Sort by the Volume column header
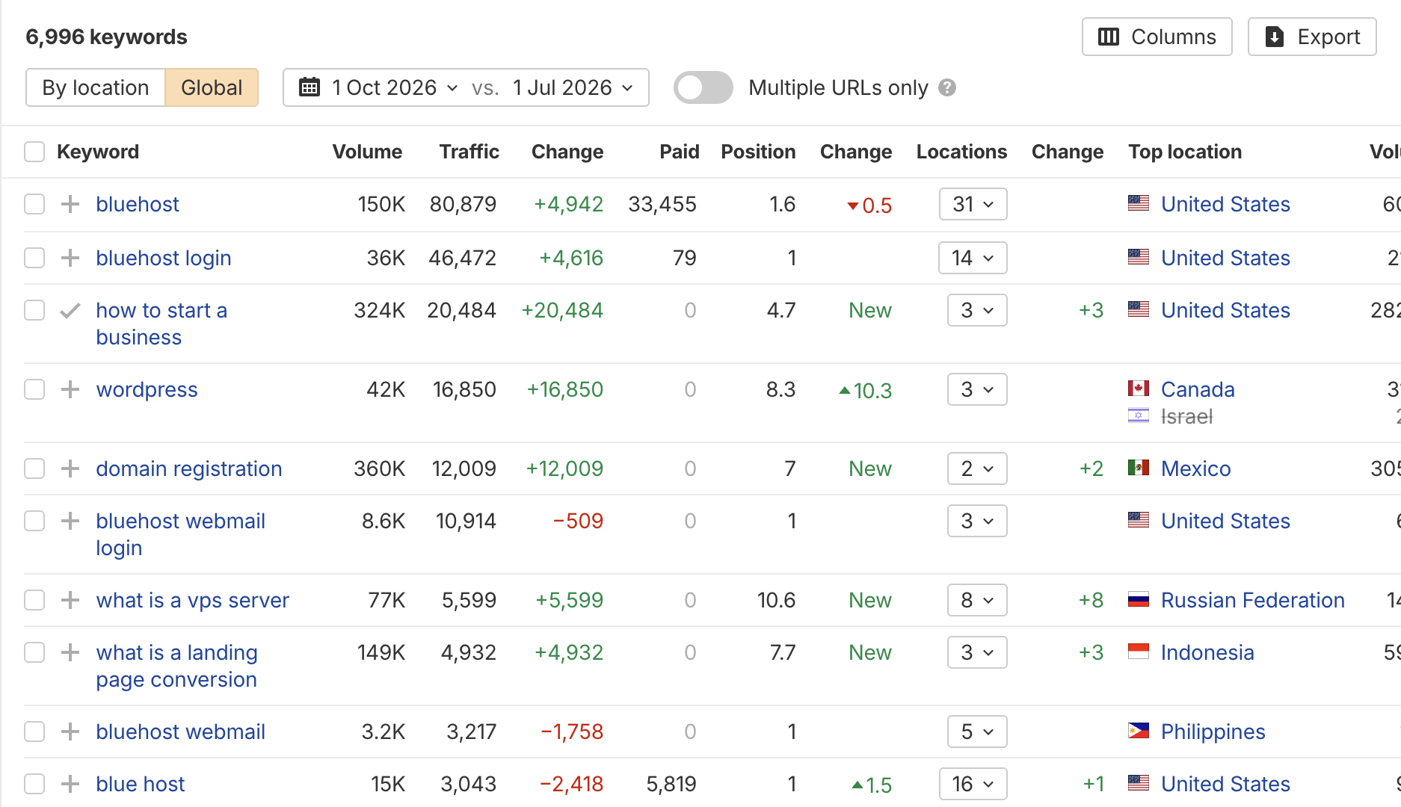This screenshot has height=807, width=1401. pos(367,152)
